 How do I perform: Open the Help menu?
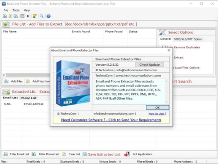[27, 10]
